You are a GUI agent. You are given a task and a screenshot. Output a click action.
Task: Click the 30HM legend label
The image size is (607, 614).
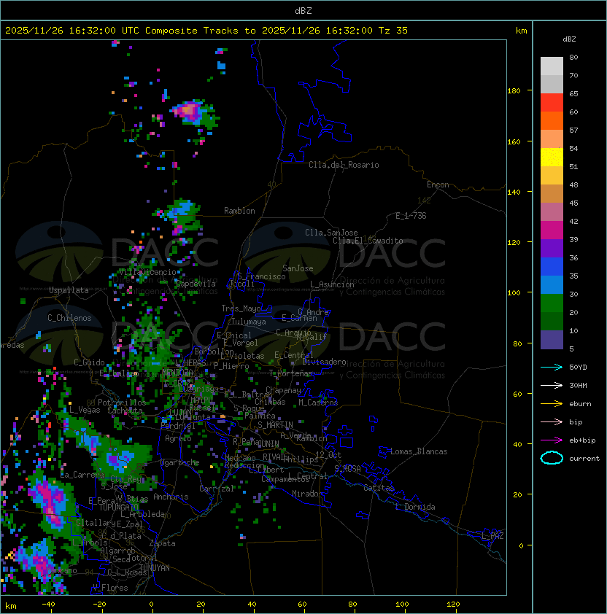[x=578, y=385]
